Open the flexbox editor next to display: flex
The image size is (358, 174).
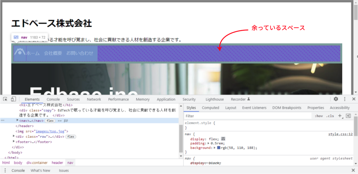click(223, 139)
